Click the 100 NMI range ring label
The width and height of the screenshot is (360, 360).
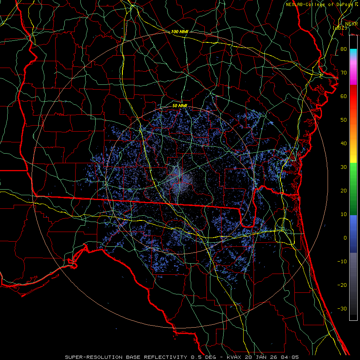[x=180, y=32]
